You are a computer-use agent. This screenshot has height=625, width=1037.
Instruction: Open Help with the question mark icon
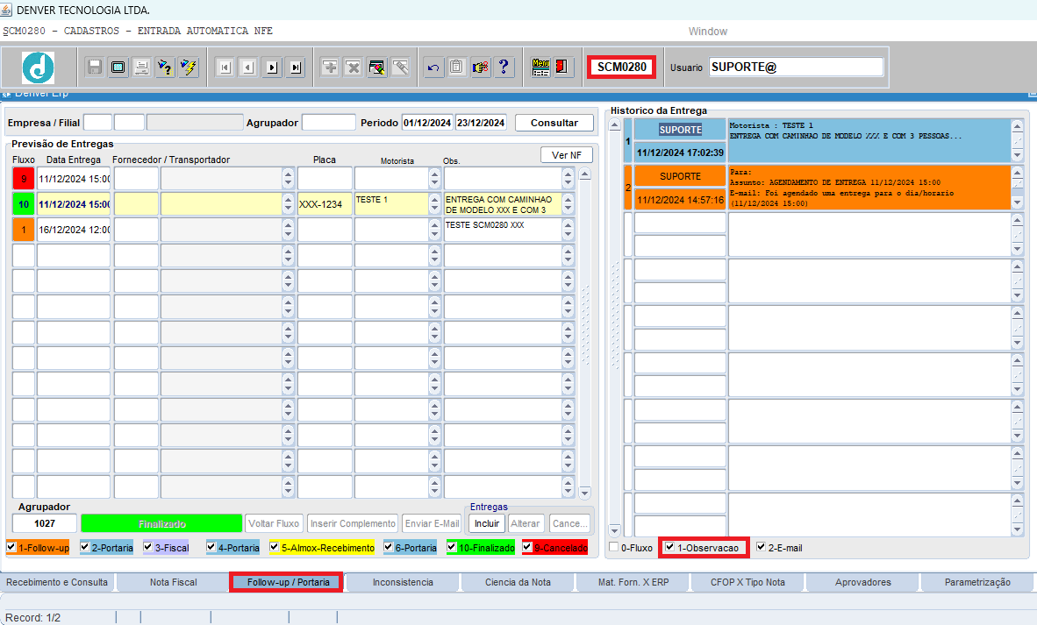pos(504,67)
